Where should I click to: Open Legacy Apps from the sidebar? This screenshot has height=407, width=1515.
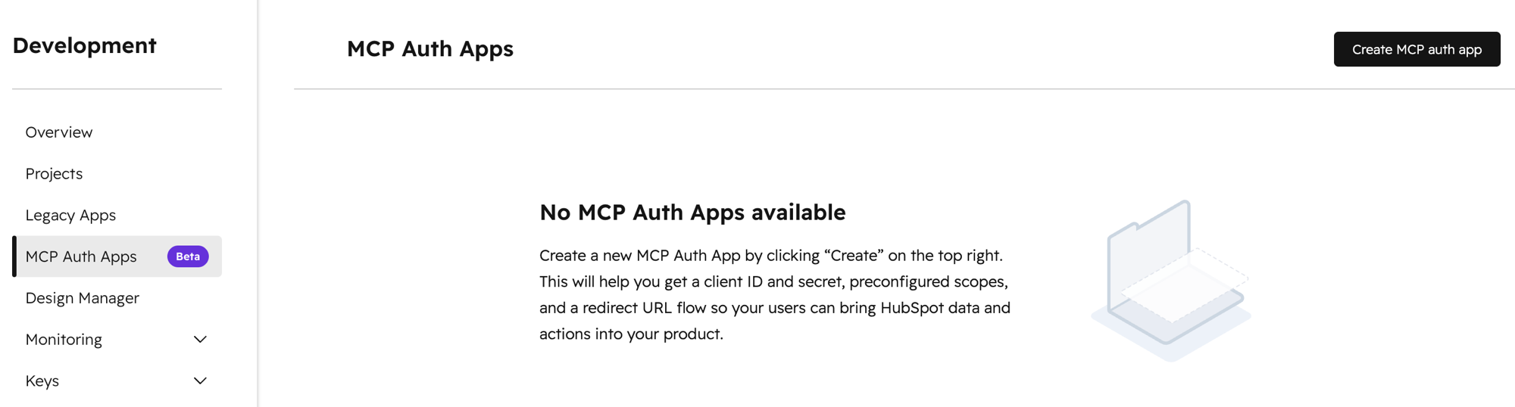click(x=70, y=216)
